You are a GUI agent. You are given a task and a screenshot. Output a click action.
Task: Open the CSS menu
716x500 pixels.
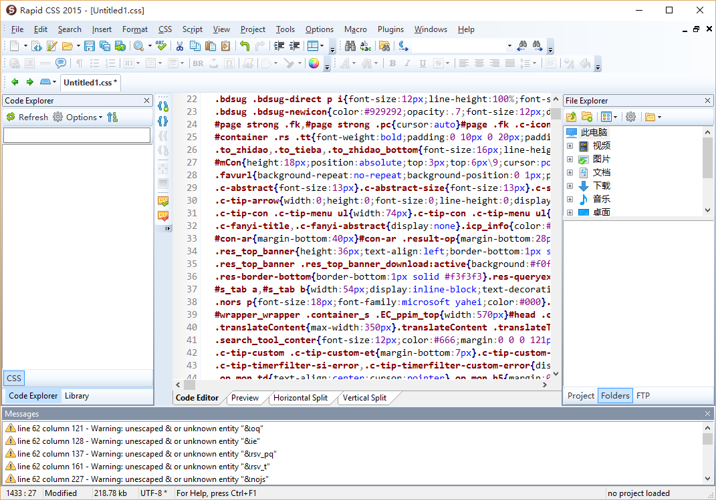165,29
